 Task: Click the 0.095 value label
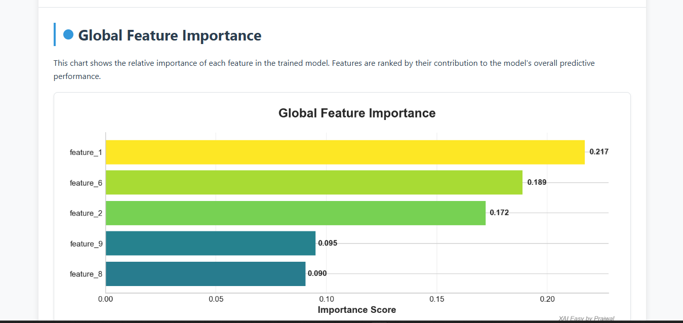coord(328,243)
